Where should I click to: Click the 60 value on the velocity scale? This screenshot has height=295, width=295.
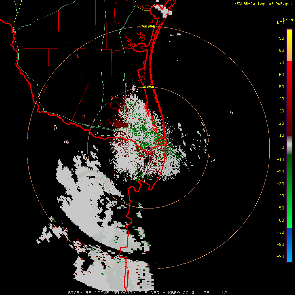pyautogui.click(x=282, y=74)
